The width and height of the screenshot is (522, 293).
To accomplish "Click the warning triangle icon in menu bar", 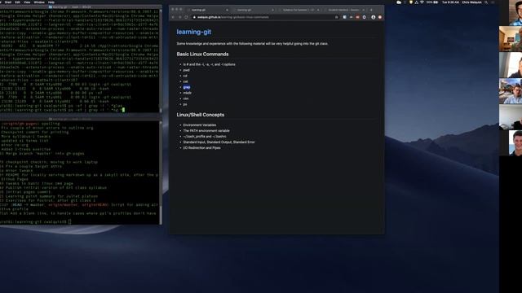I will (416, 2).
